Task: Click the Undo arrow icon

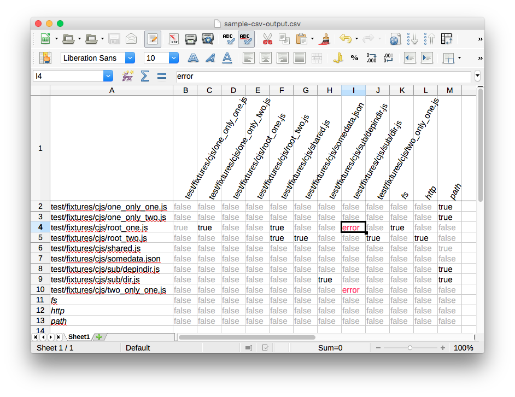Action: point(346,39)
